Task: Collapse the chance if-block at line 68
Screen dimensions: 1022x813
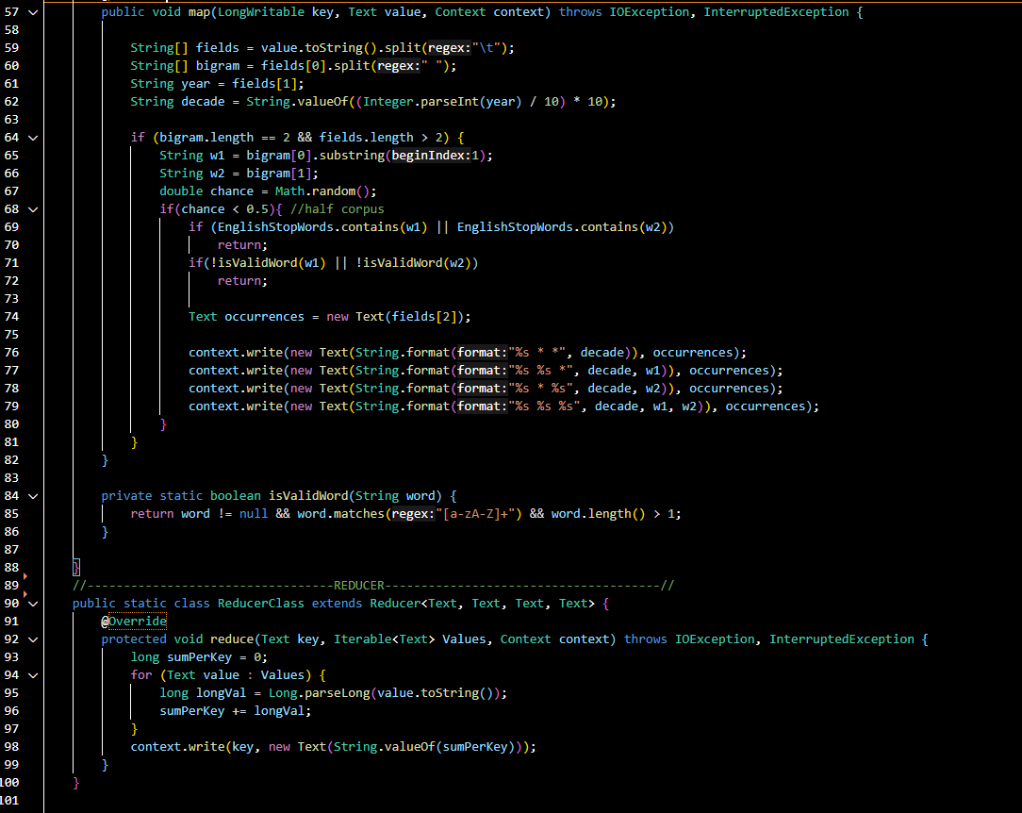Action: point(33,209)
